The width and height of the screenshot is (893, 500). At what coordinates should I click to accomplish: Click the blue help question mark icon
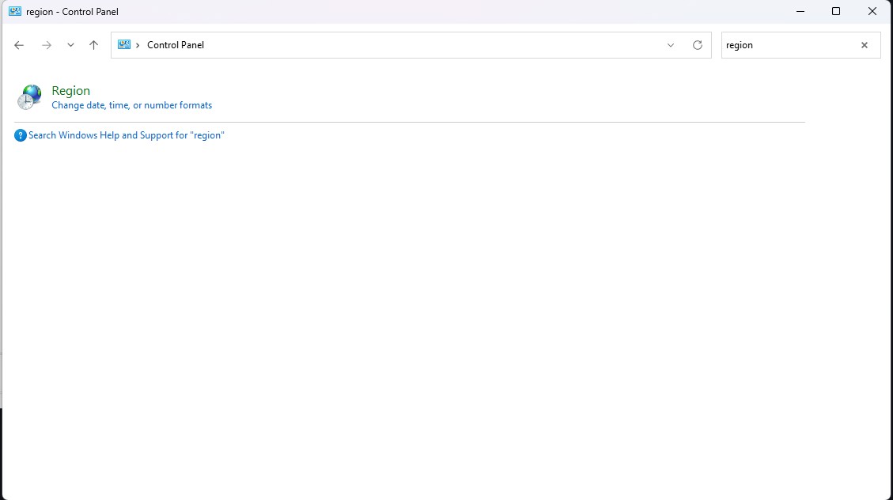(21, 135)
